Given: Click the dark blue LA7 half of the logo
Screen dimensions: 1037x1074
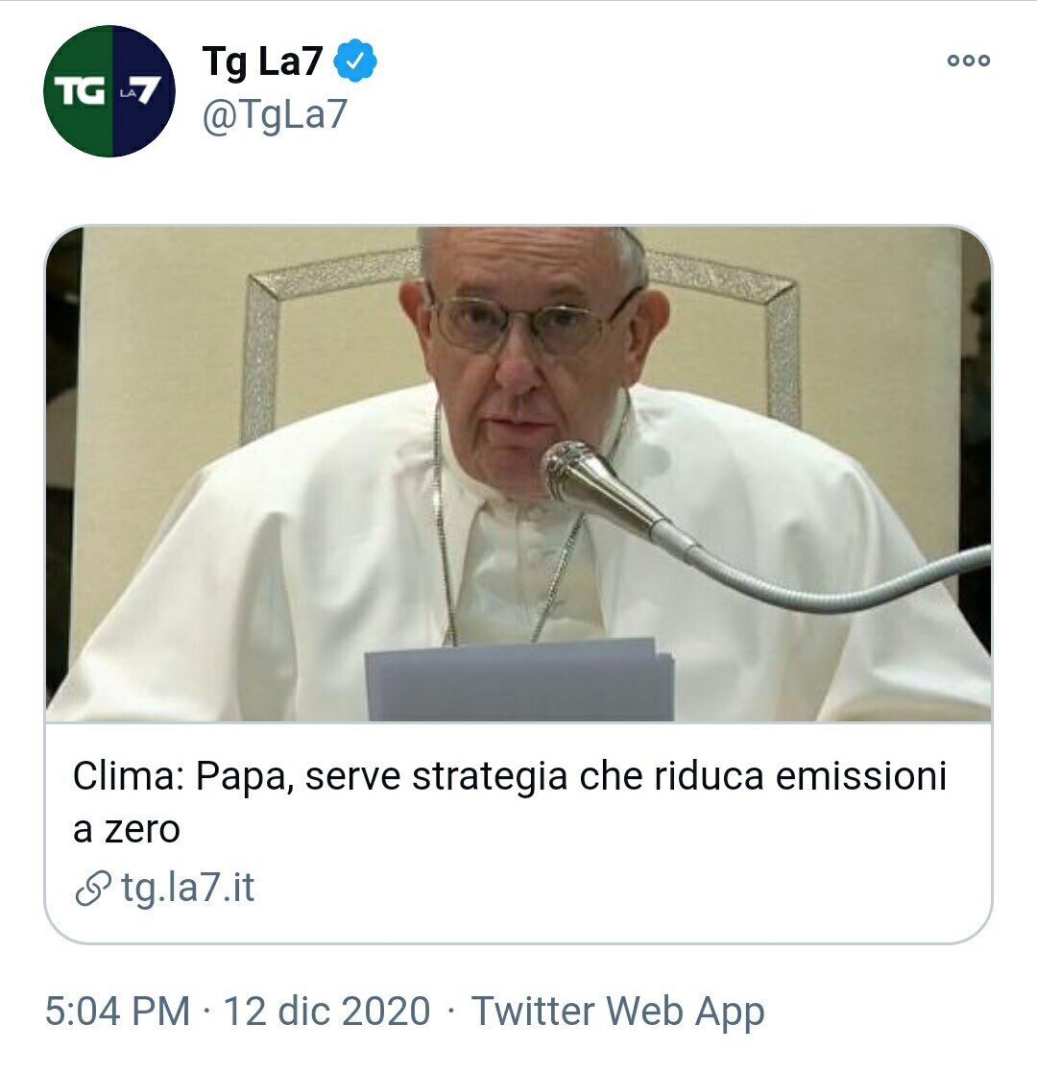Looking at the screenshot, I should [x=142, y=91].
